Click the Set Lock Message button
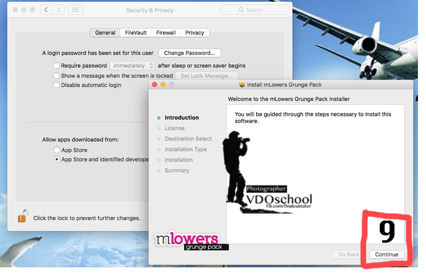Viewport: 426px width, 276px height. (x=206, y=76)
